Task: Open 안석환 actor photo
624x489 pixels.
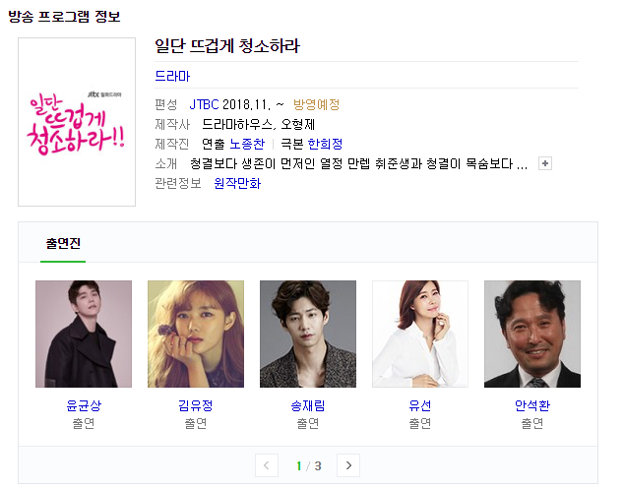Action: (532, 334)
